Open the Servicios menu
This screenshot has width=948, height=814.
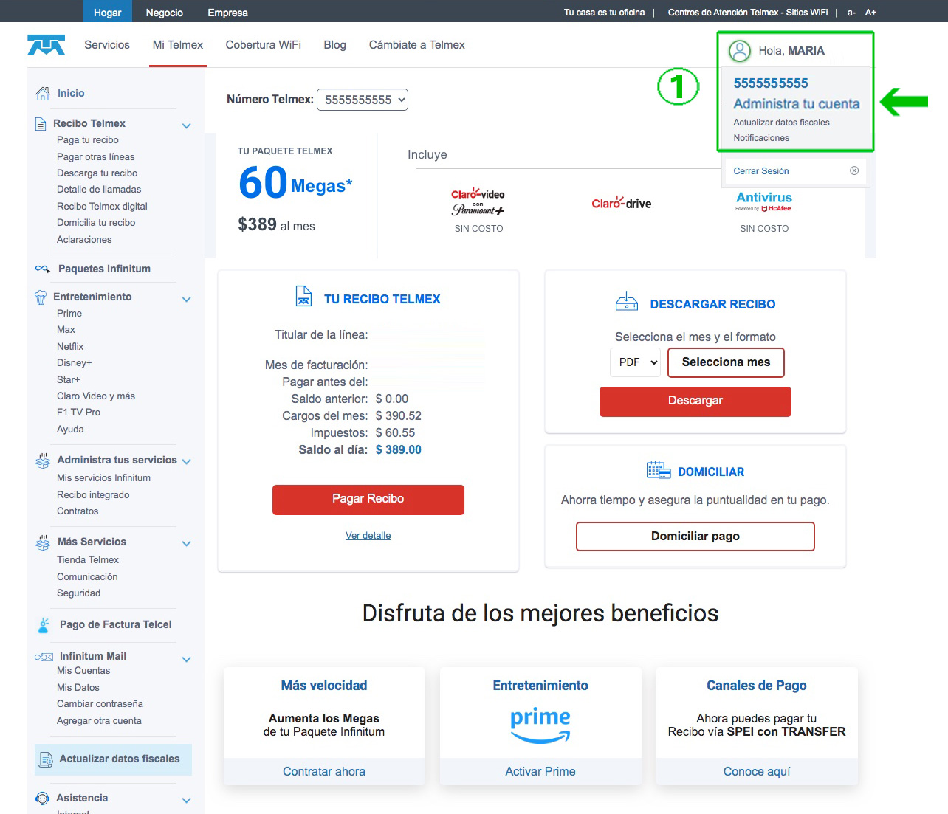[x=107, y=45]
